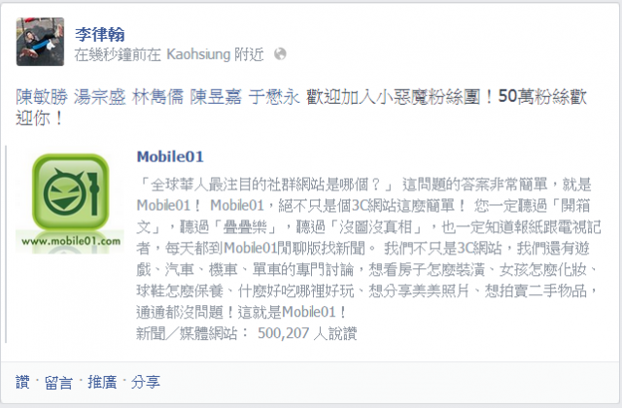Click the globe public privacy icon
The image size is (622, 408).
pos(280,54)
